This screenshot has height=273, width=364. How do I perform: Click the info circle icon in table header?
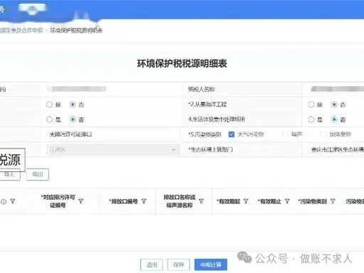(x=4, y=202)
